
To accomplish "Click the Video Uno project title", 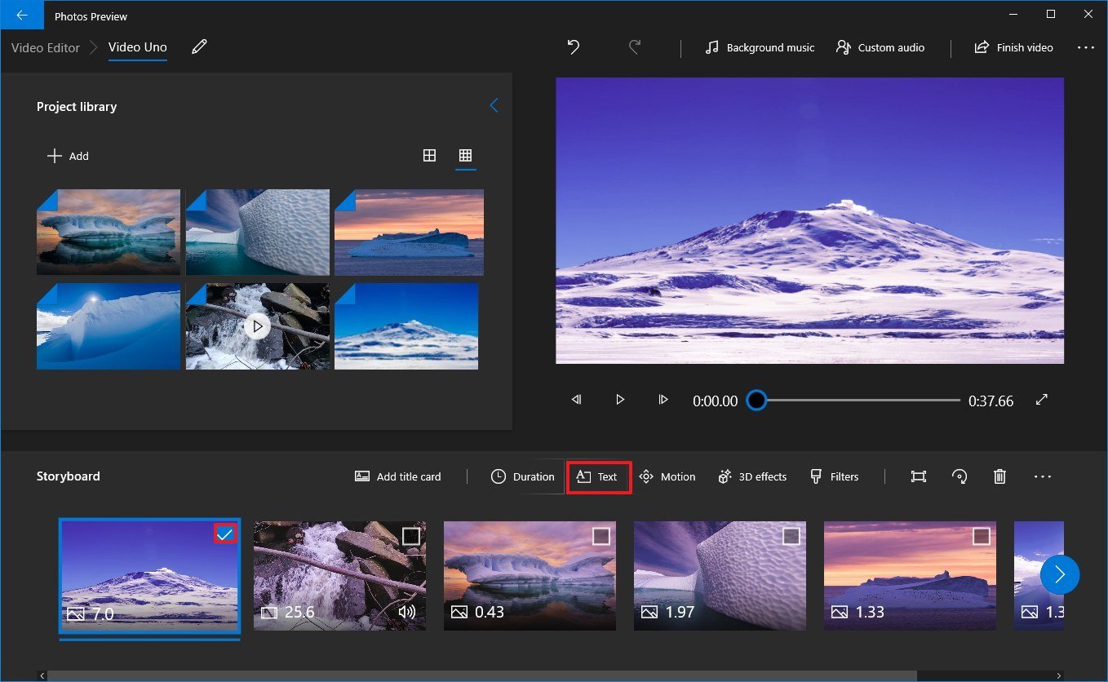I will tap(138, 47).
